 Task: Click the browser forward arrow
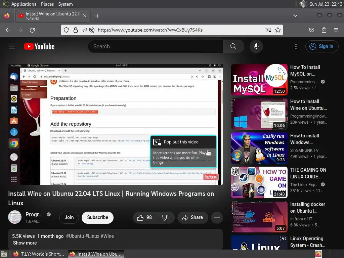tap(20, 30)
